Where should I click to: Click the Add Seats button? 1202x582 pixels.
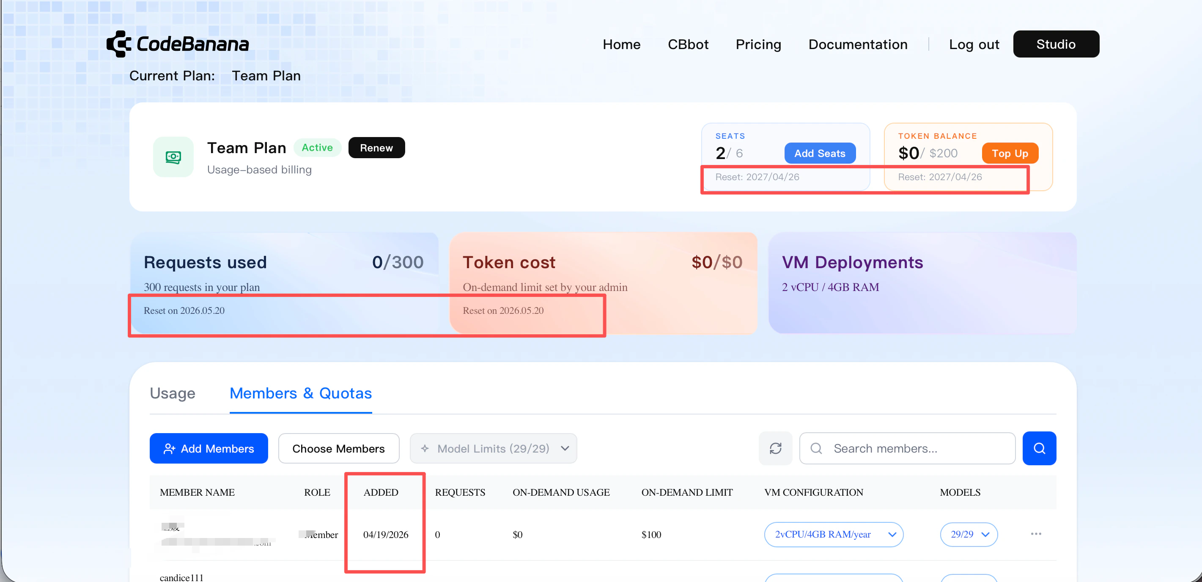[x=820, y=153]
